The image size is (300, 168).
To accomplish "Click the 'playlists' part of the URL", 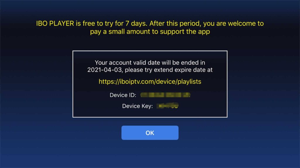I will pyautogui.click(x=189, y=82).
